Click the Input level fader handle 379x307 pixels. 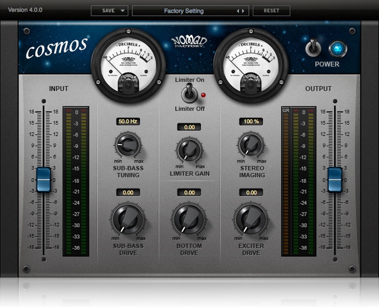pyautogui.click(x=43, y=180)
